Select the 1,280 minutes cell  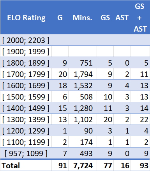click(83, 108)
